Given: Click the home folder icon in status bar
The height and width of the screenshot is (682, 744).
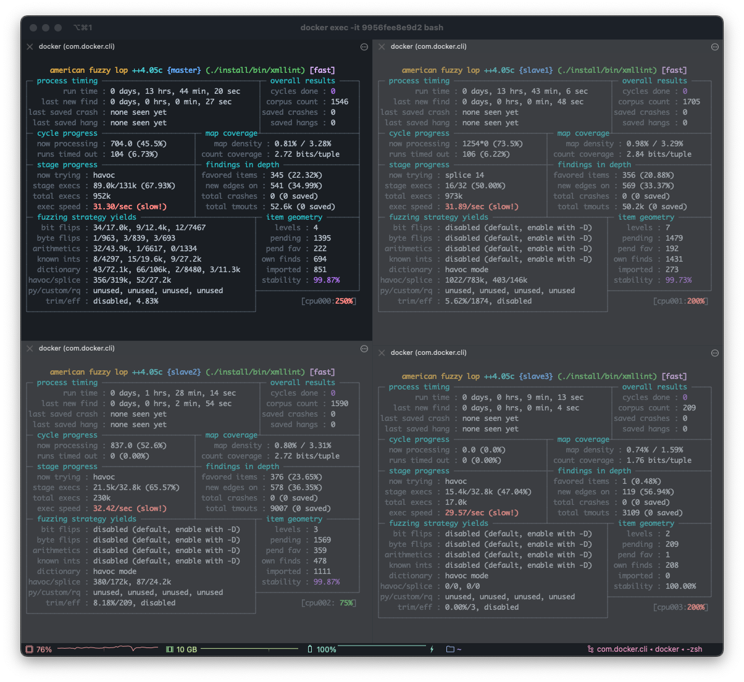Looking at the screenshot, I should [450, 649].
